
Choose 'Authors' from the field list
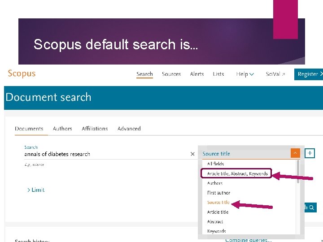(215, 183)
